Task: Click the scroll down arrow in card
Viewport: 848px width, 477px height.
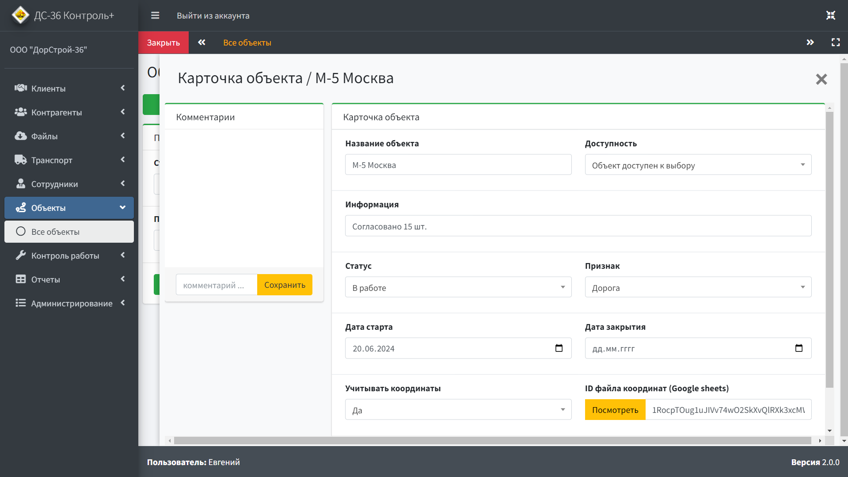Action: (x=829, y=431)
